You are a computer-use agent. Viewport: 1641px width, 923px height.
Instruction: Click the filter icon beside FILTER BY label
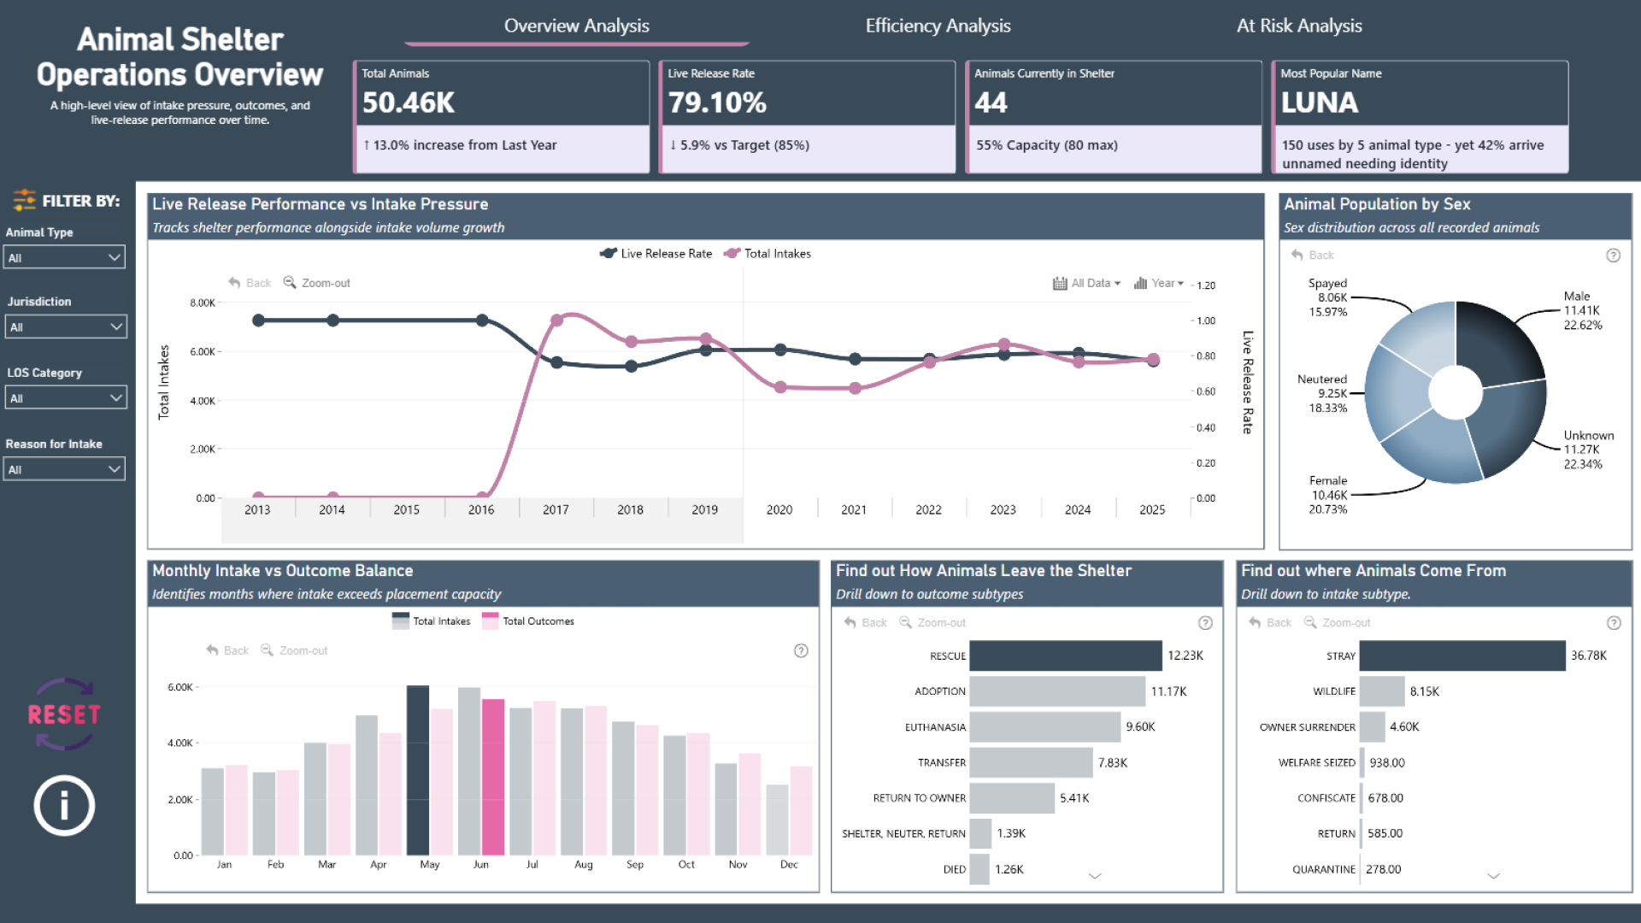pos(24,200)
